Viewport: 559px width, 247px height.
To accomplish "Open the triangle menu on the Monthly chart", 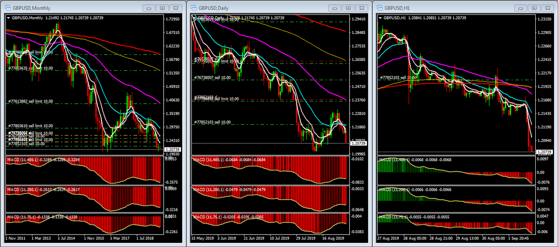I will pyautogui.click(x=8, y=18).
